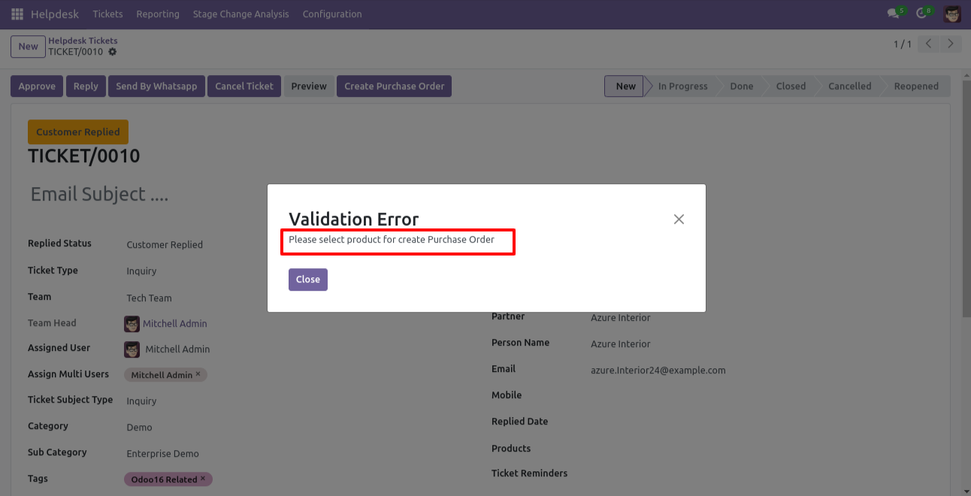Click the Cancel Ticket button
Image resolution: width=971 pixels, height=496 pixels.
click(244, 86)
